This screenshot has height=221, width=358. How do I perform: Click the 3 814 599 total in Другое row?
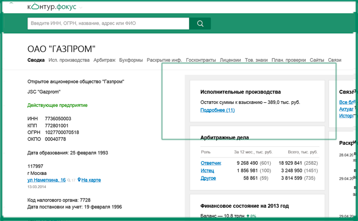point(292,178)
